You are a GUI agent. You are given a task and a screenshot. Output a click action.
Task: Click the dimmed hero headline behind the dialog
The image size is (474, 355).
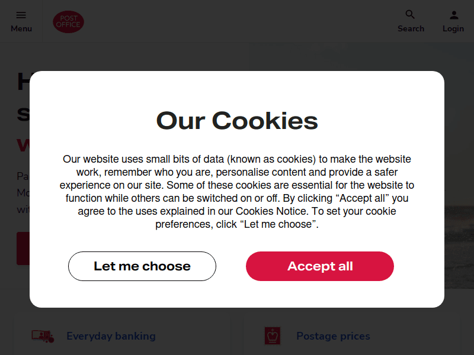coord(23,83)
